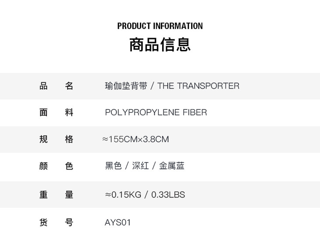Select the 瑜伽垫背带 product name text
320x239 pixels.
(126, 86)
